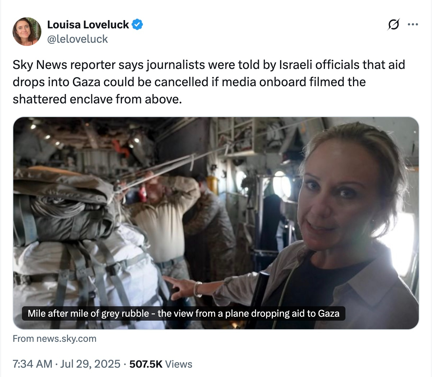Click the blue verified badge
The width and height of the screenshot is (445, 377).
point(137,24)
